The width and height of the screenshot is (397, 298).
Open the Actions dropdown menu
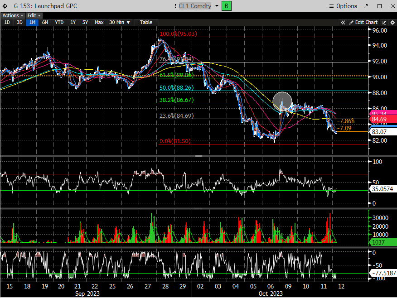point(12,15)
